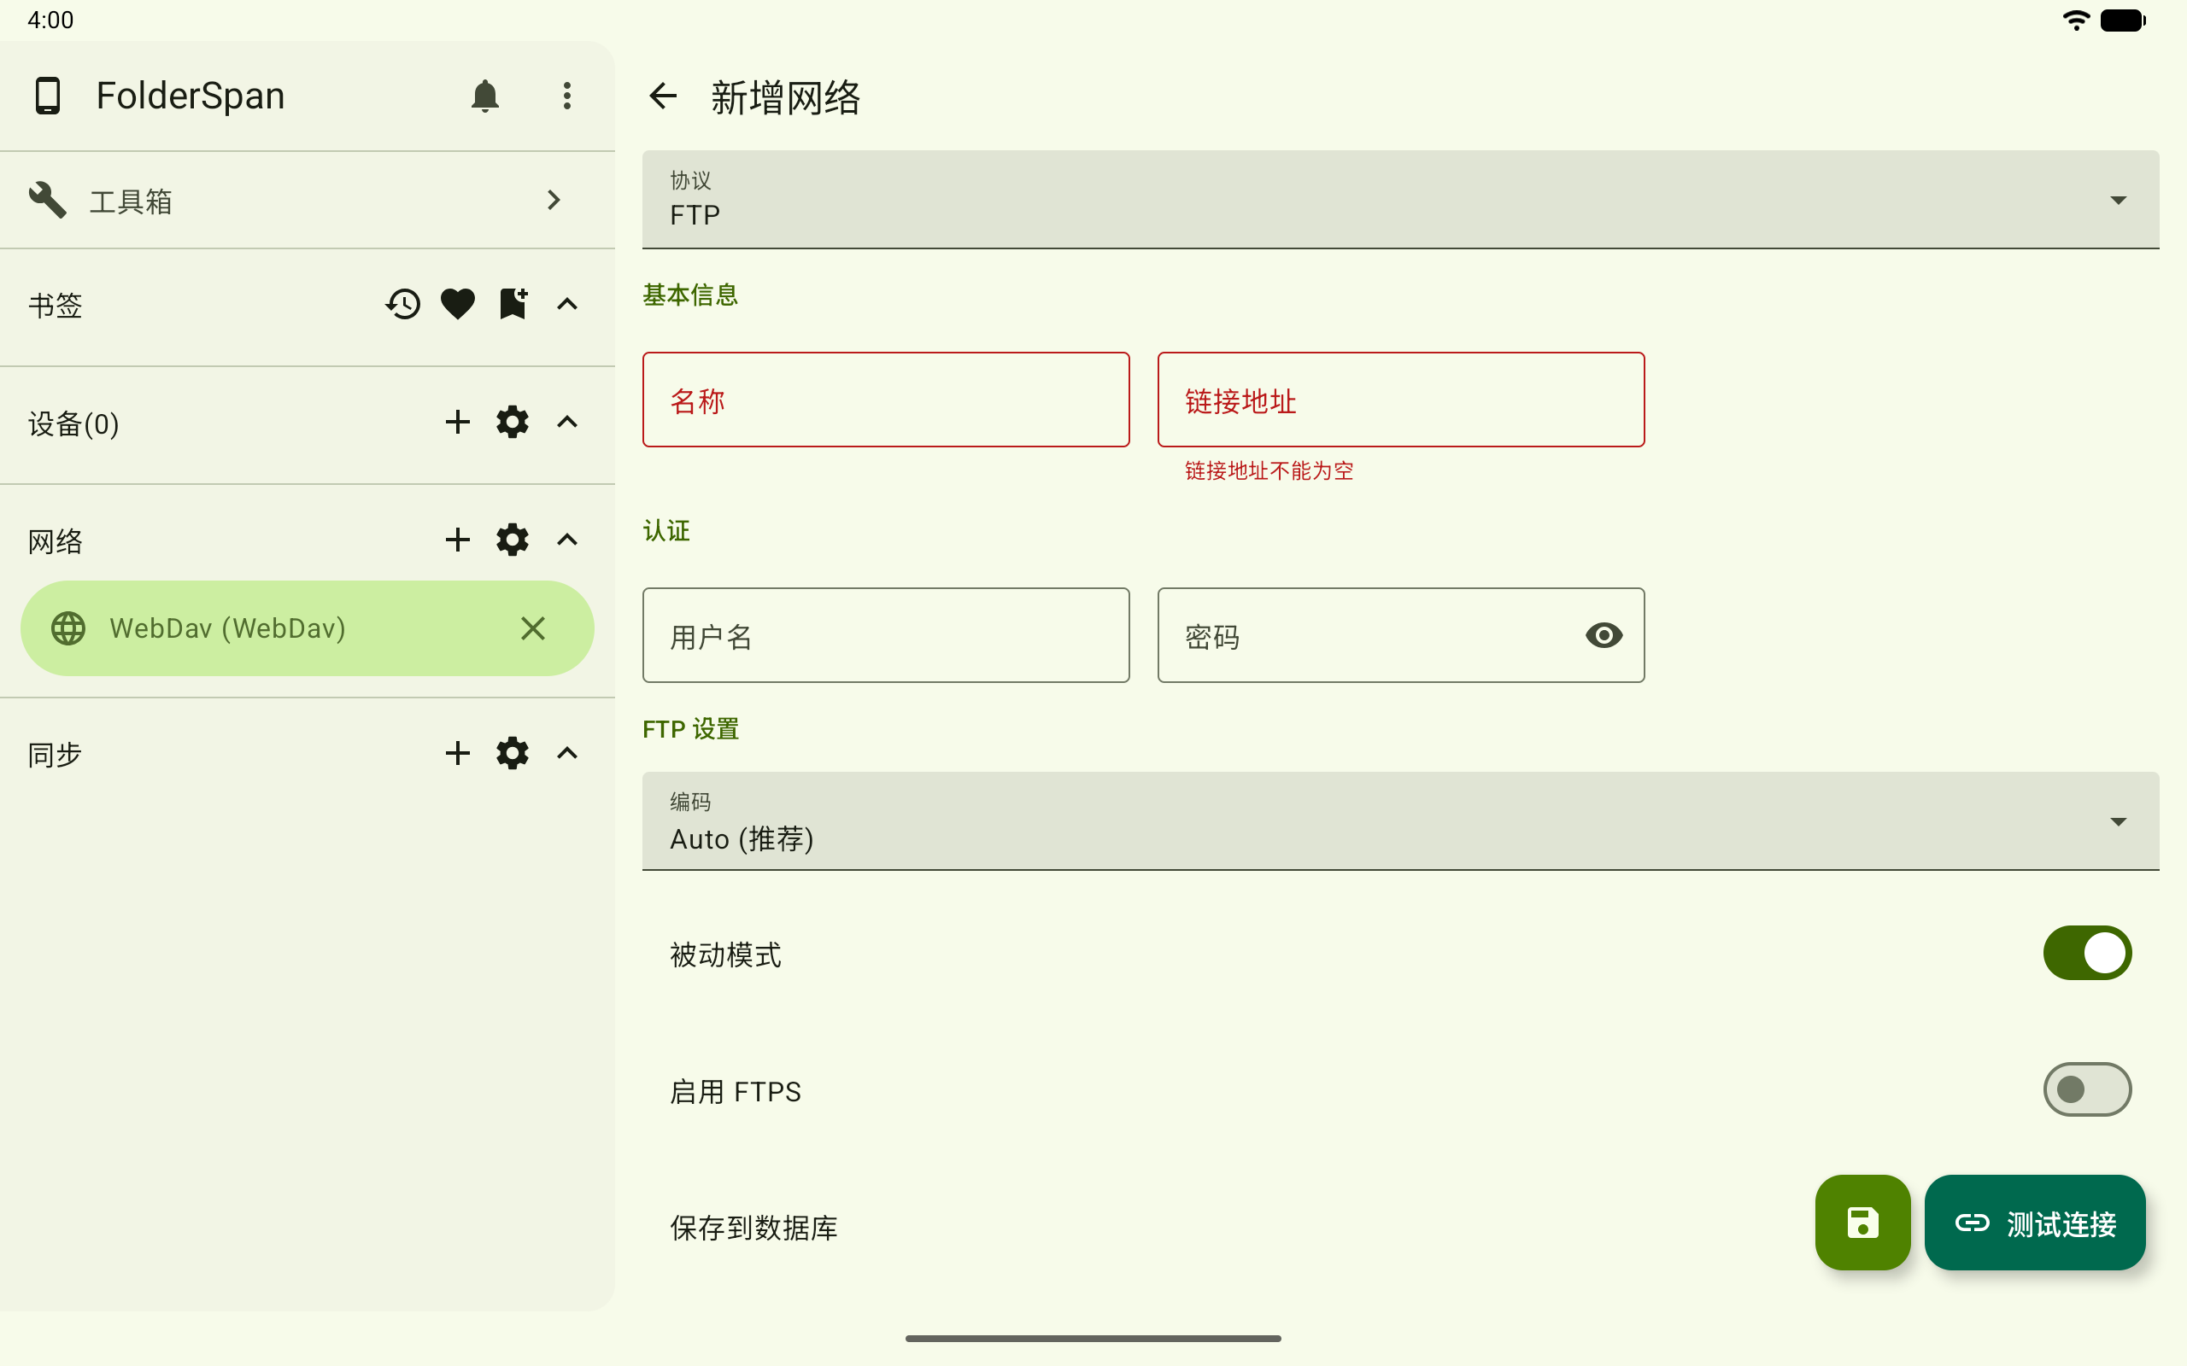This screenshot has height=1366, width=2187.
Task: Click the 基本信息 section heading
Action: [690, 295]
